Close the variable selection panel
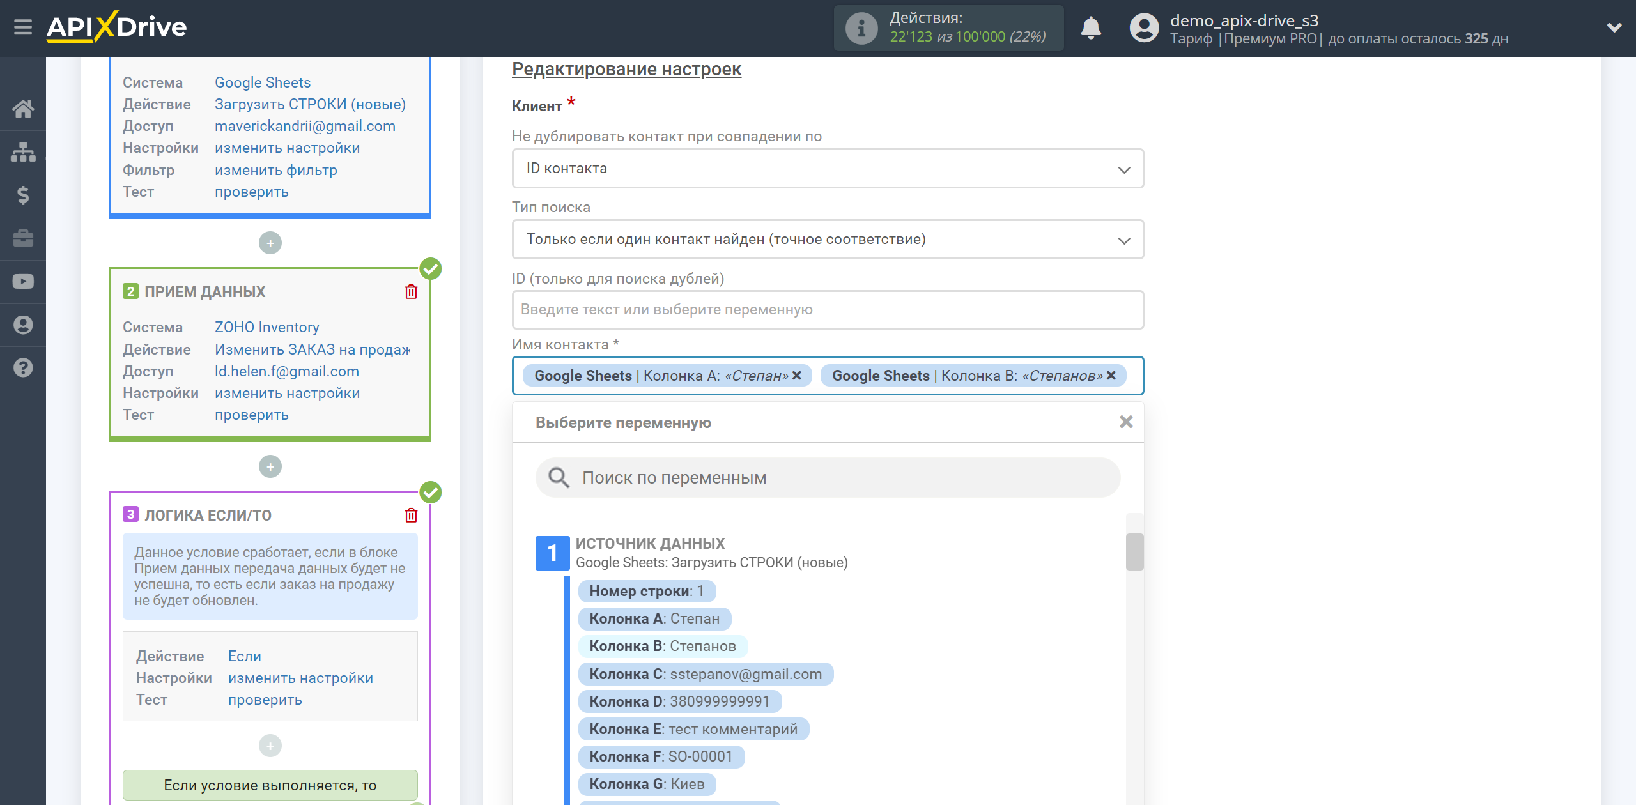The width and height of the screenshot is (1636, 805). pyautogui.click(x=1126, y=422)
